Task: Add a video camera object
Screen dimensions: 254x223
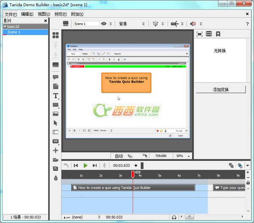Action: [x=55, y=160]
